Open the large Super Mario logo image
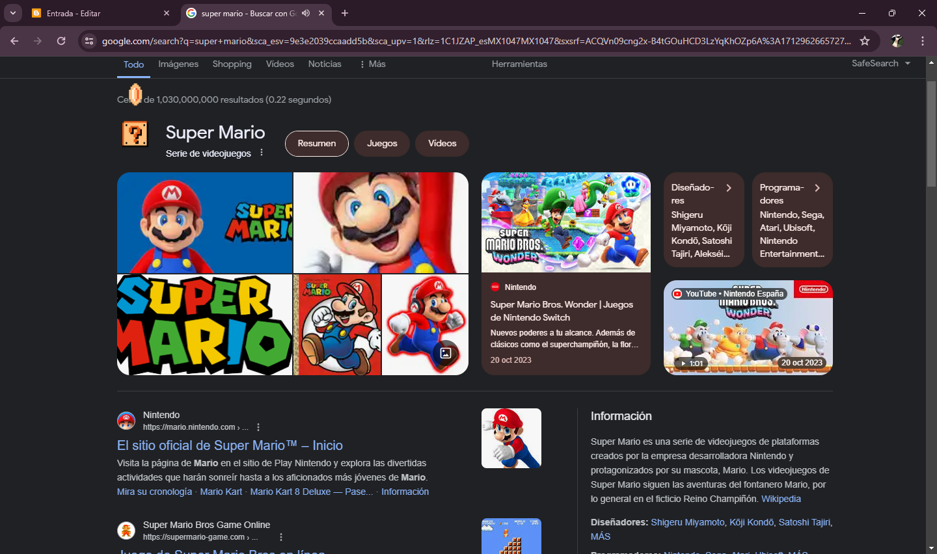 [205, 324]
